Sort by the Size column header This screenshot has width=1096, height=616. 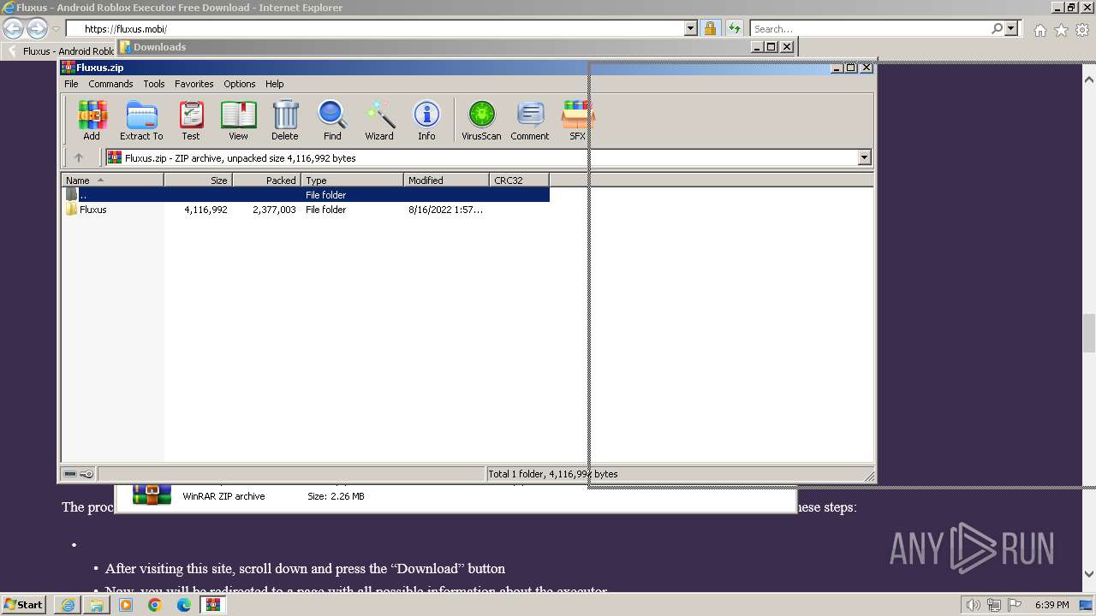pyautogui.click(x=198, y=180)
